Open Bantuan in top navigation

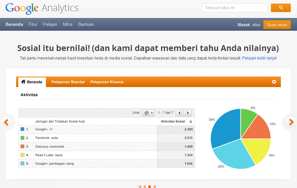click(x=86, y=24)
